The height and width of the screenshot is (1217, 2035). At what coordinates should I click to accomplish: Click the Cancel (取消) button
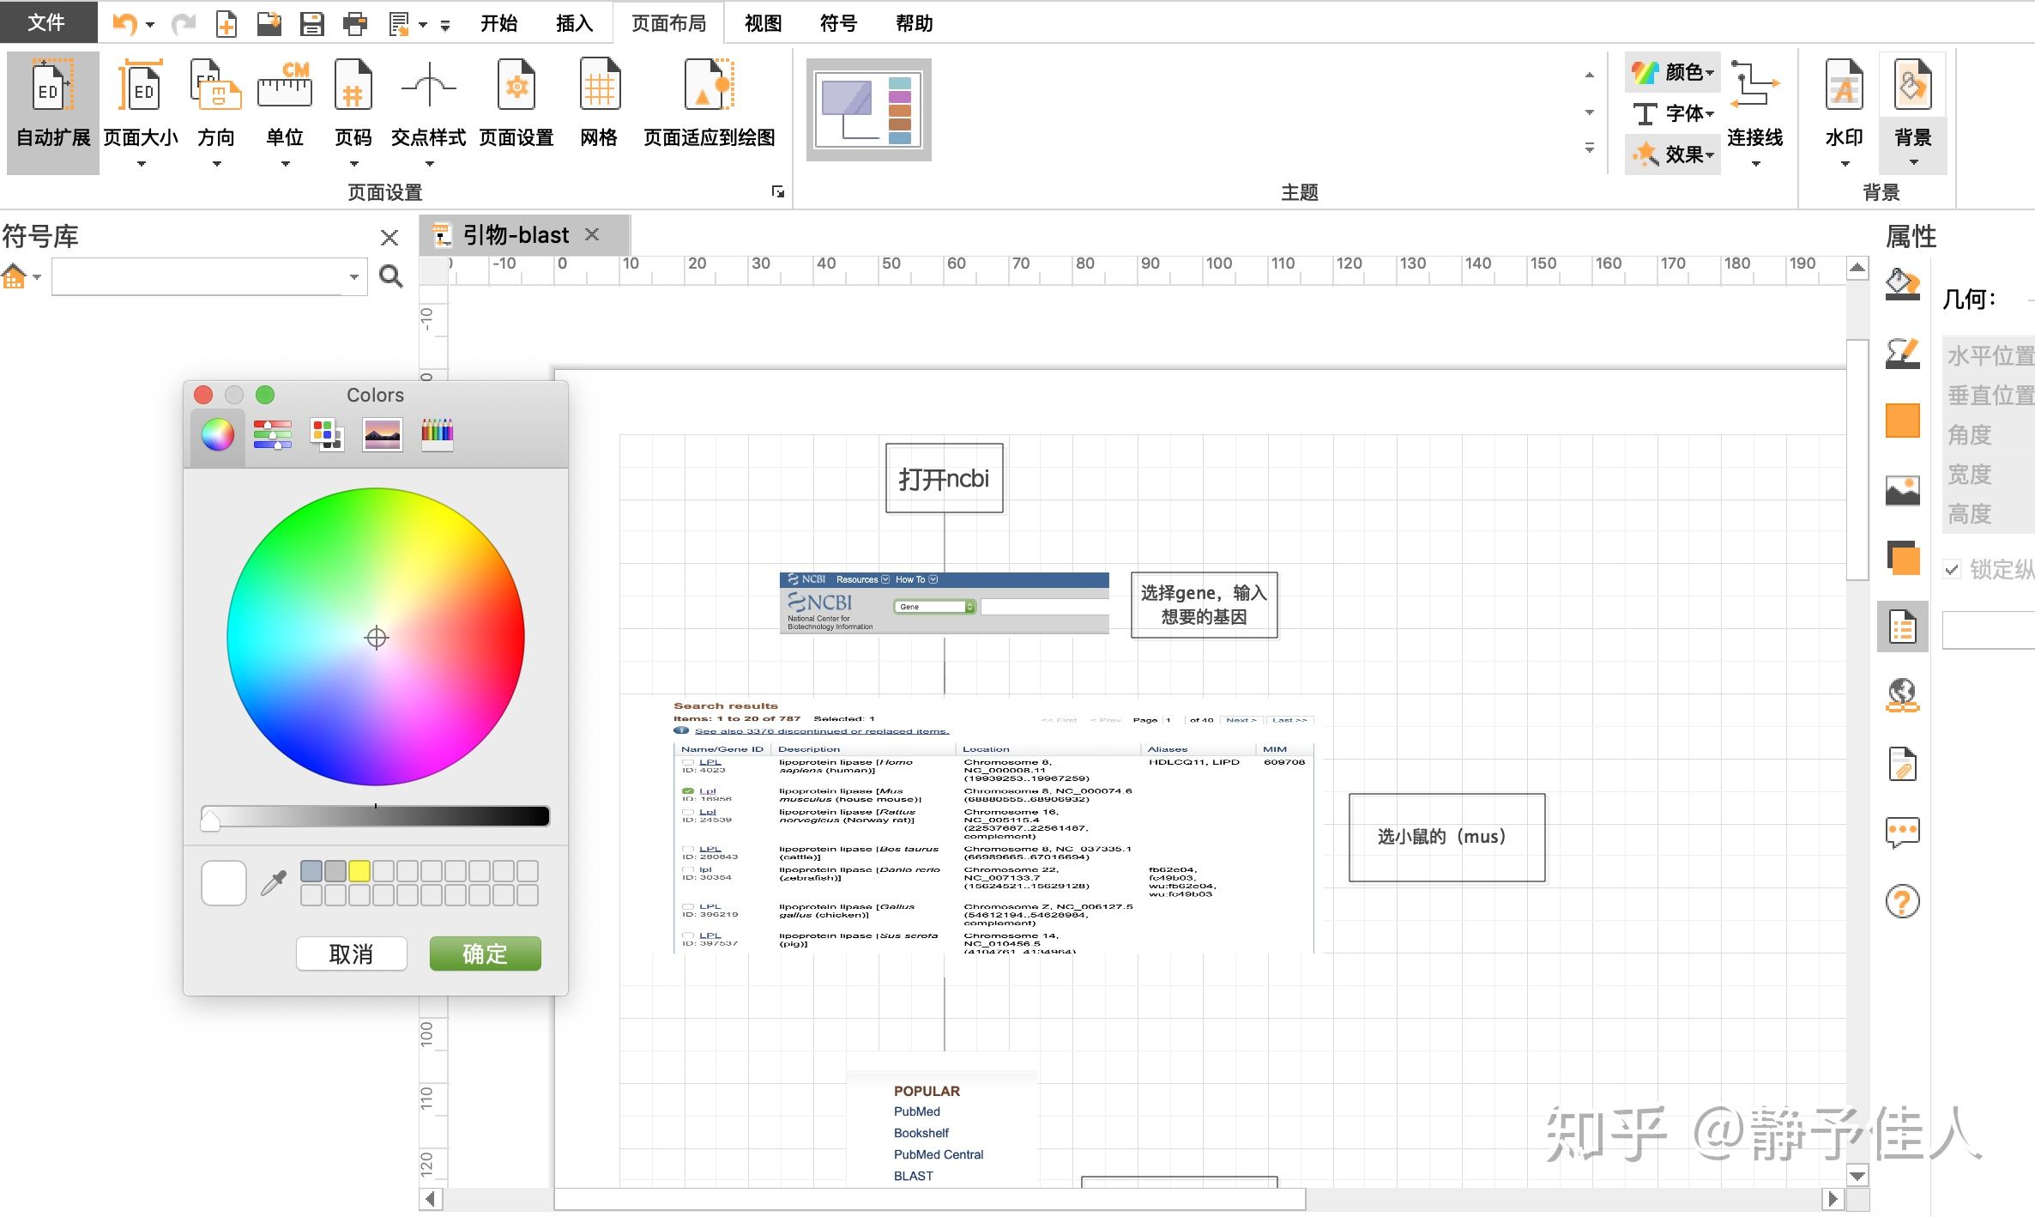(351, 954)
